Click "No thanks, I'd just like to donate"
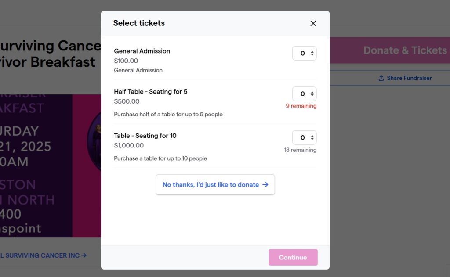450x277 pixels. tap(210, 185)
